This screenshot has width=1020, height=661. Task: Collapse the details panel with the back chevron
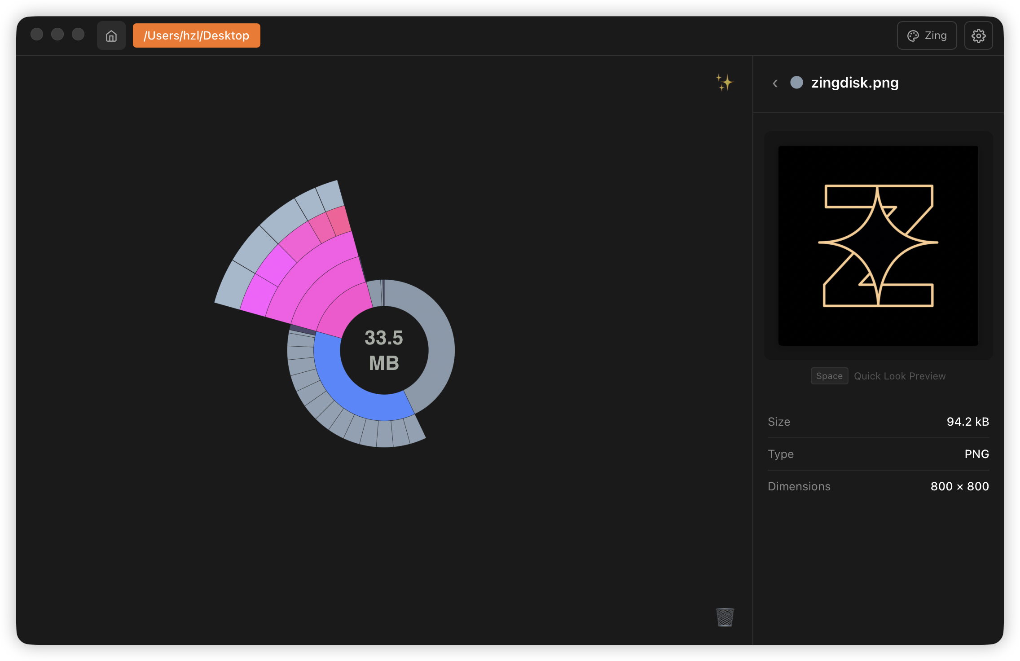tap(775, 83)
